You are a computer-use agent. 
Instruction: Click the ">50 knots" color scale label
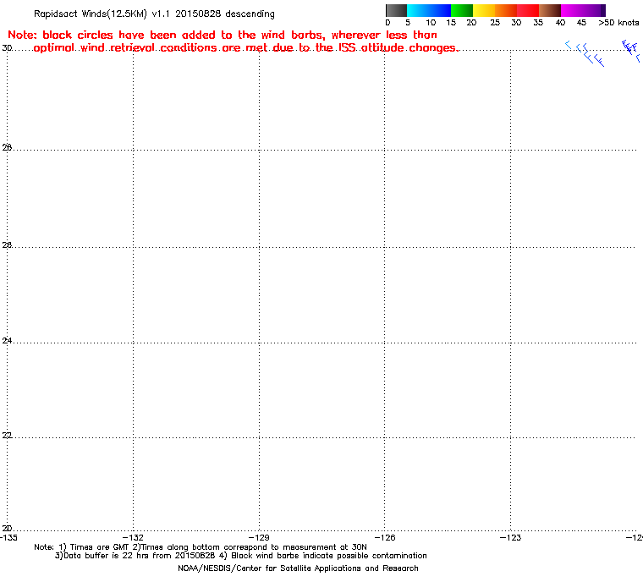coord(618,23)
